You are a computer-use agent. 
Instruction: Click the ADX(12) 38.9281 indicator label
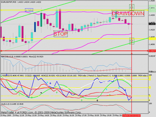48,76
